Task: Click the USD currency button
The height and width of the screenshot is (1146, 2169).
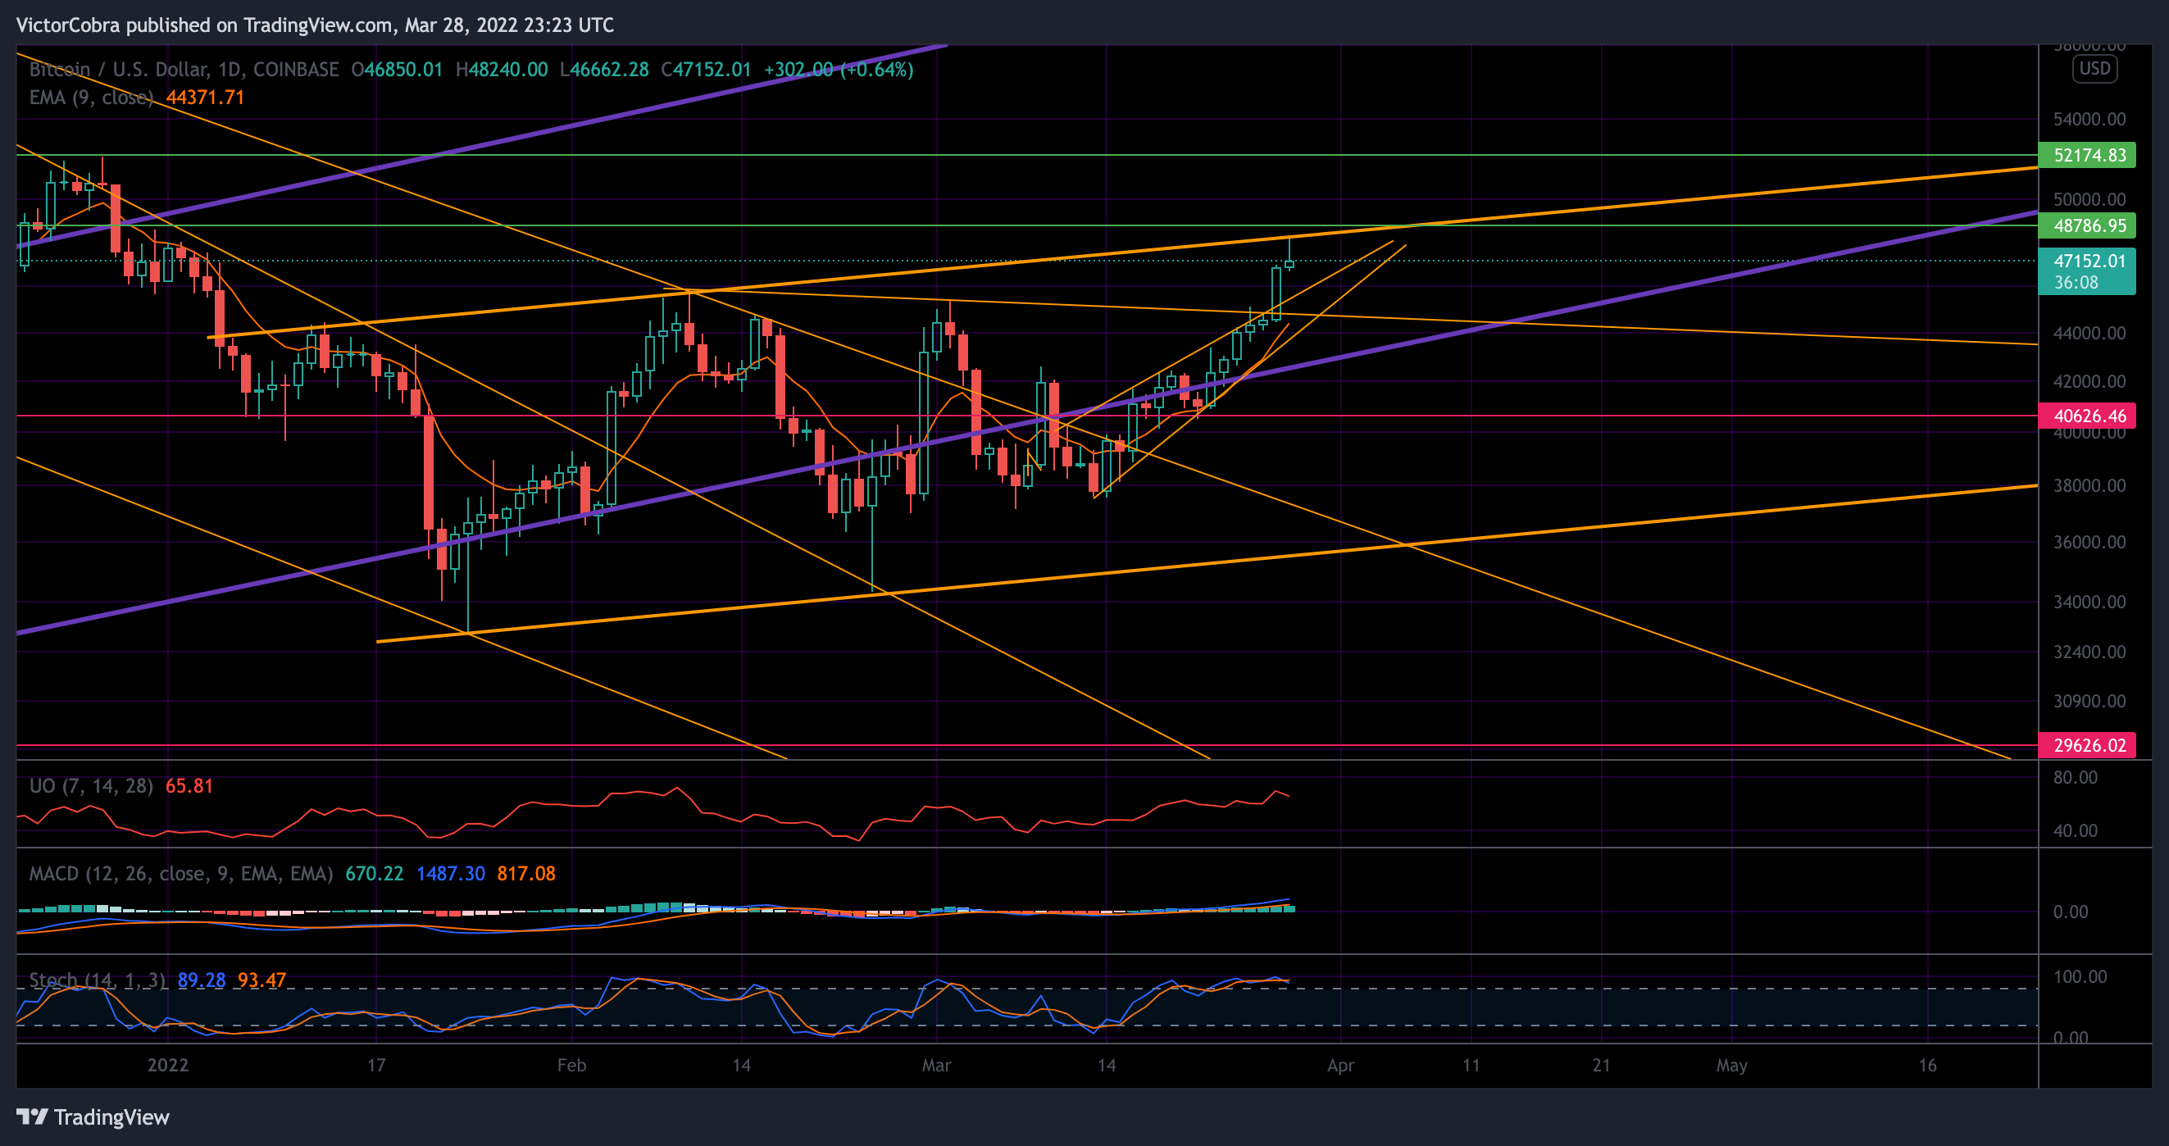Action: (x=2095, y=68)
